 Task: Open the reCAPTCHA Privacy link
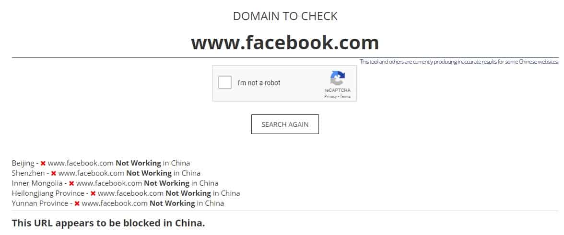click(x=330, y=97)
